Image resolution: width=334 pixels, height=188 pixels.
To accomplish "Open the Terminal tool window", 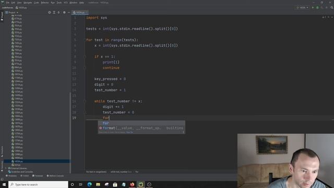I will (x=38, y=176).
